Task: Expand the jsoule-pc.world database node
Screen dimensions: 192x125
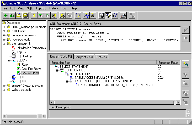Action: tap(4, 39)
